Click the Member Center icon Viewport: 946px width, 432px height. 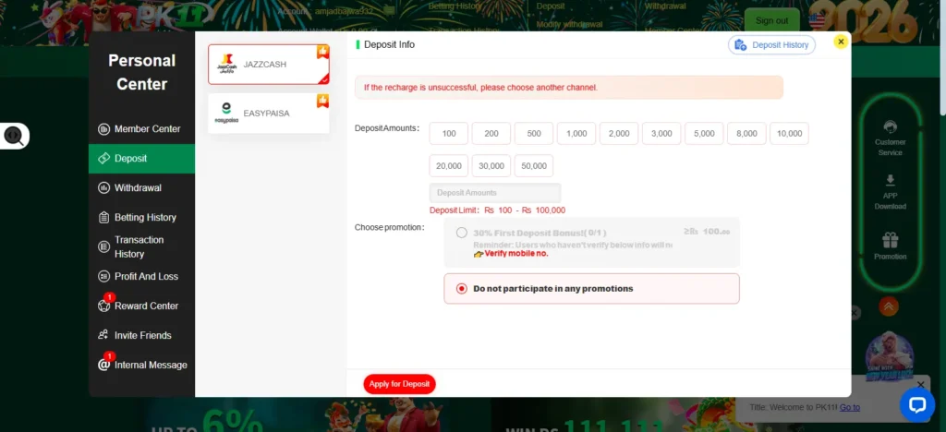103,129
